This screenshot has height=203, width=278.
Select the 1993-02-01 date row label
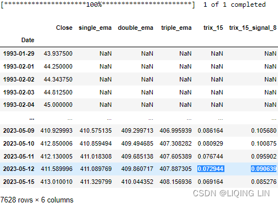tap(19, 66)
